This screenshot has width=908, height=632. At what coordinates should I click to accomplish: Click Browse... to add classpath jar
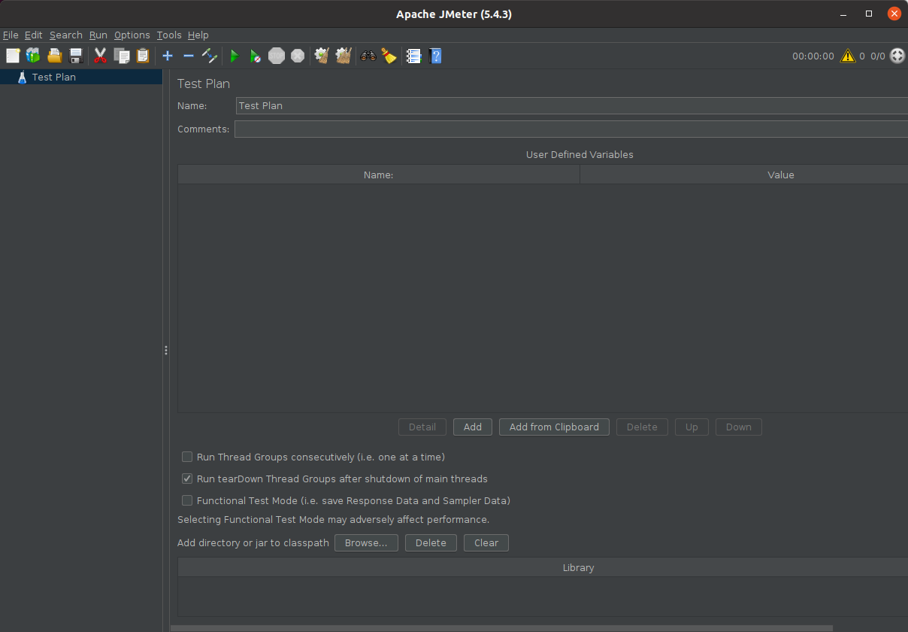click(366, 542)
